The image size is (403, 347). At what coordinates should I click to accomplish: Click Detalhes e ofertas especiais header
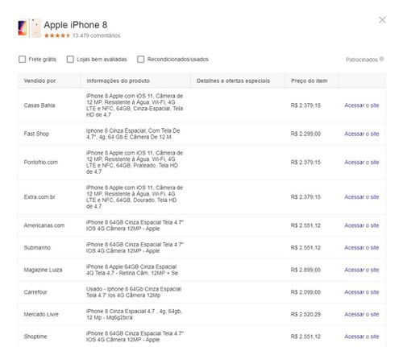point(233,81)
